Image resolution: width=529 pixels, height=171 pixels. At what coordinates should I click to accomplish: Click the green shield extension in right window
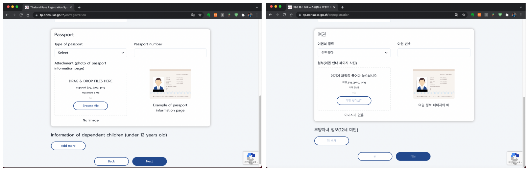click(500, 15)
